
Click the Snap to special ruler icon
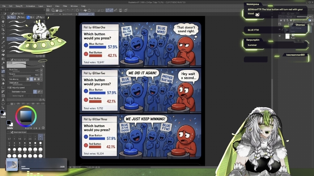pyautogui.click(x=111, y=10)
